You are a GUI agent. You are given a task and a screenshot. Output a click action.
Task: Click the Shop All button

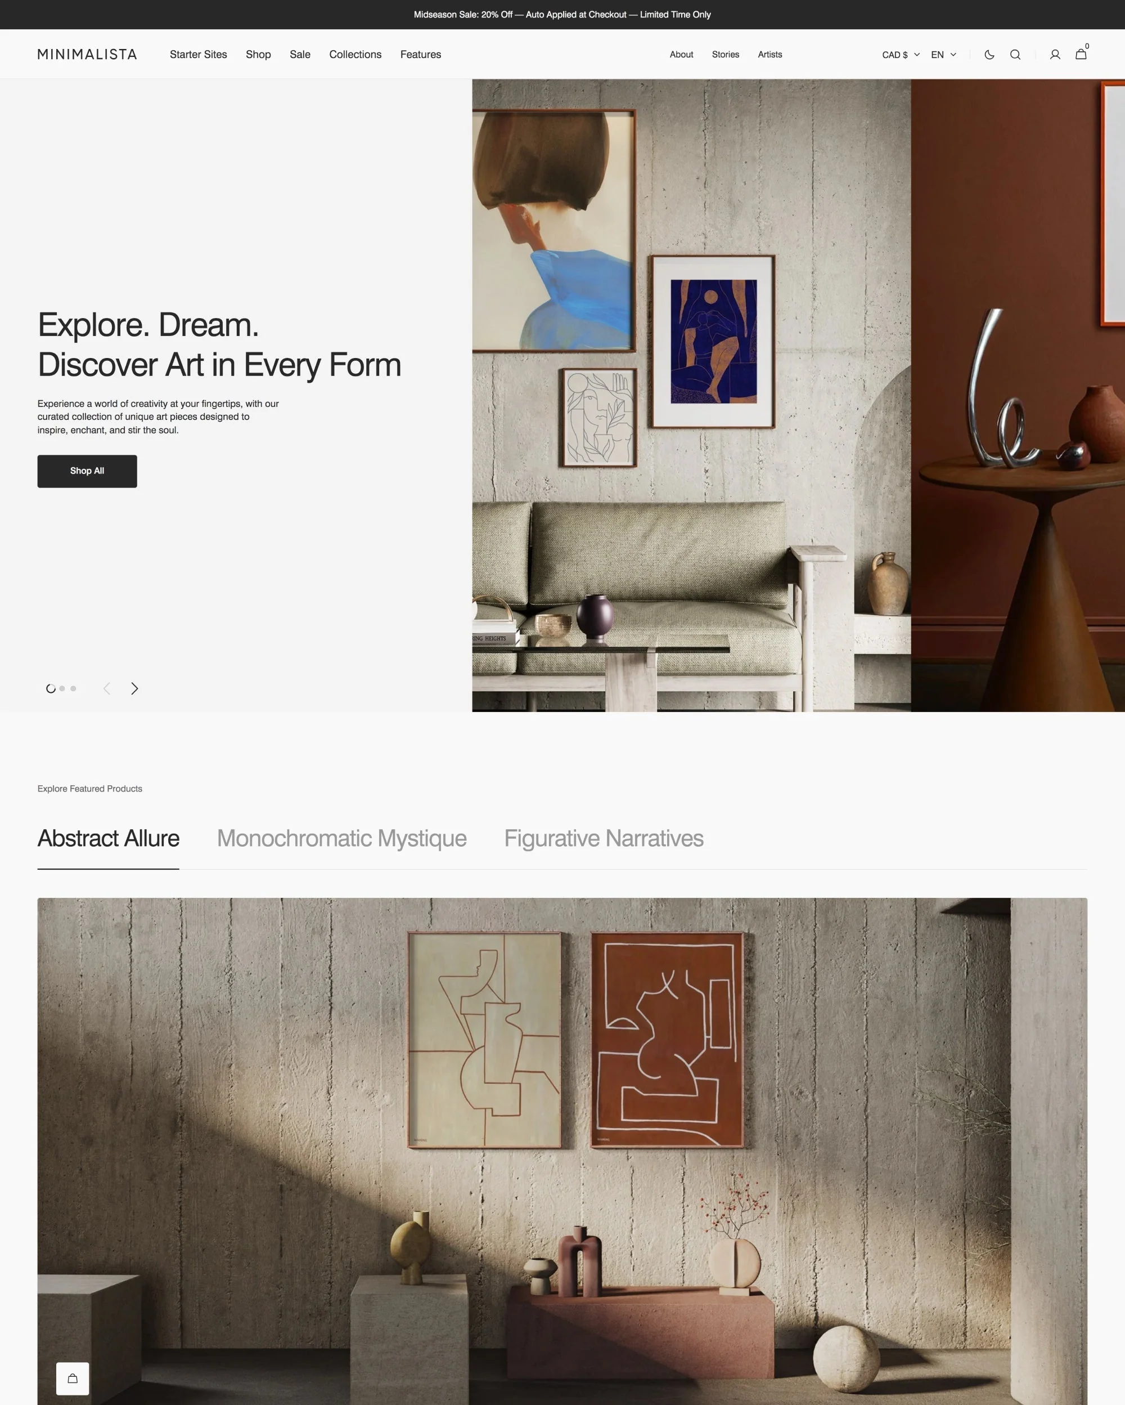pyautogui.click(x=86, y=470)
